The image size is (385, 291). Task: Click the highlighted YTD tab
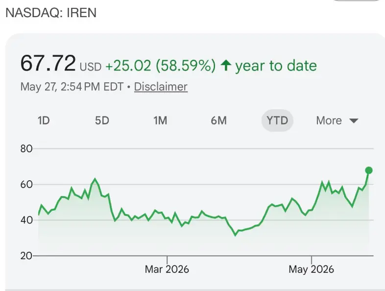pos(277,121)
